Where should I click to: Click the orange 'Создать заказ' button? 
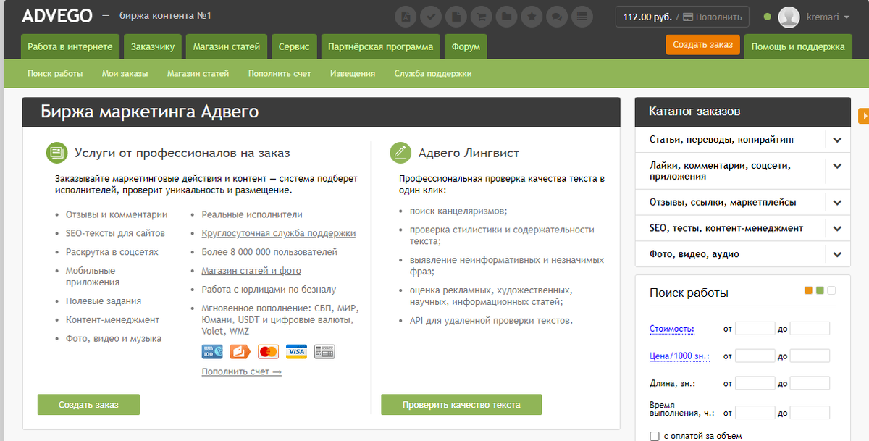702,44
